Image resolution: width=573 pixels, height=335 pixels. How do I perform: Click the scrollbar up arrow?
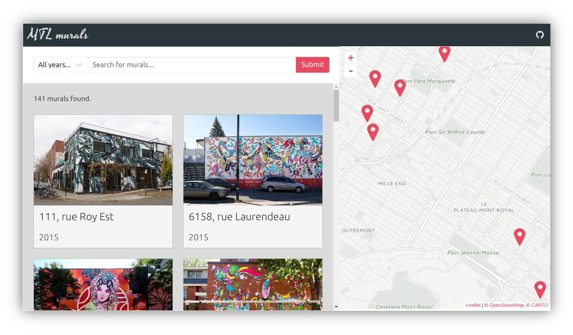pyautogui.click(x=336, y=87)
